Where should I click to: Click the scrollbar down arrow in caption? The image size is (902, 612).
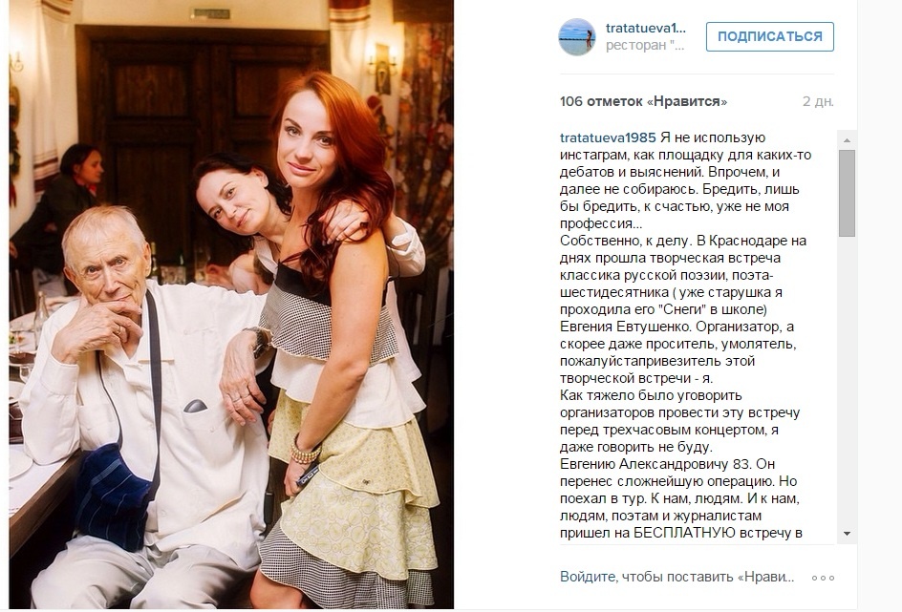[847, 534]
